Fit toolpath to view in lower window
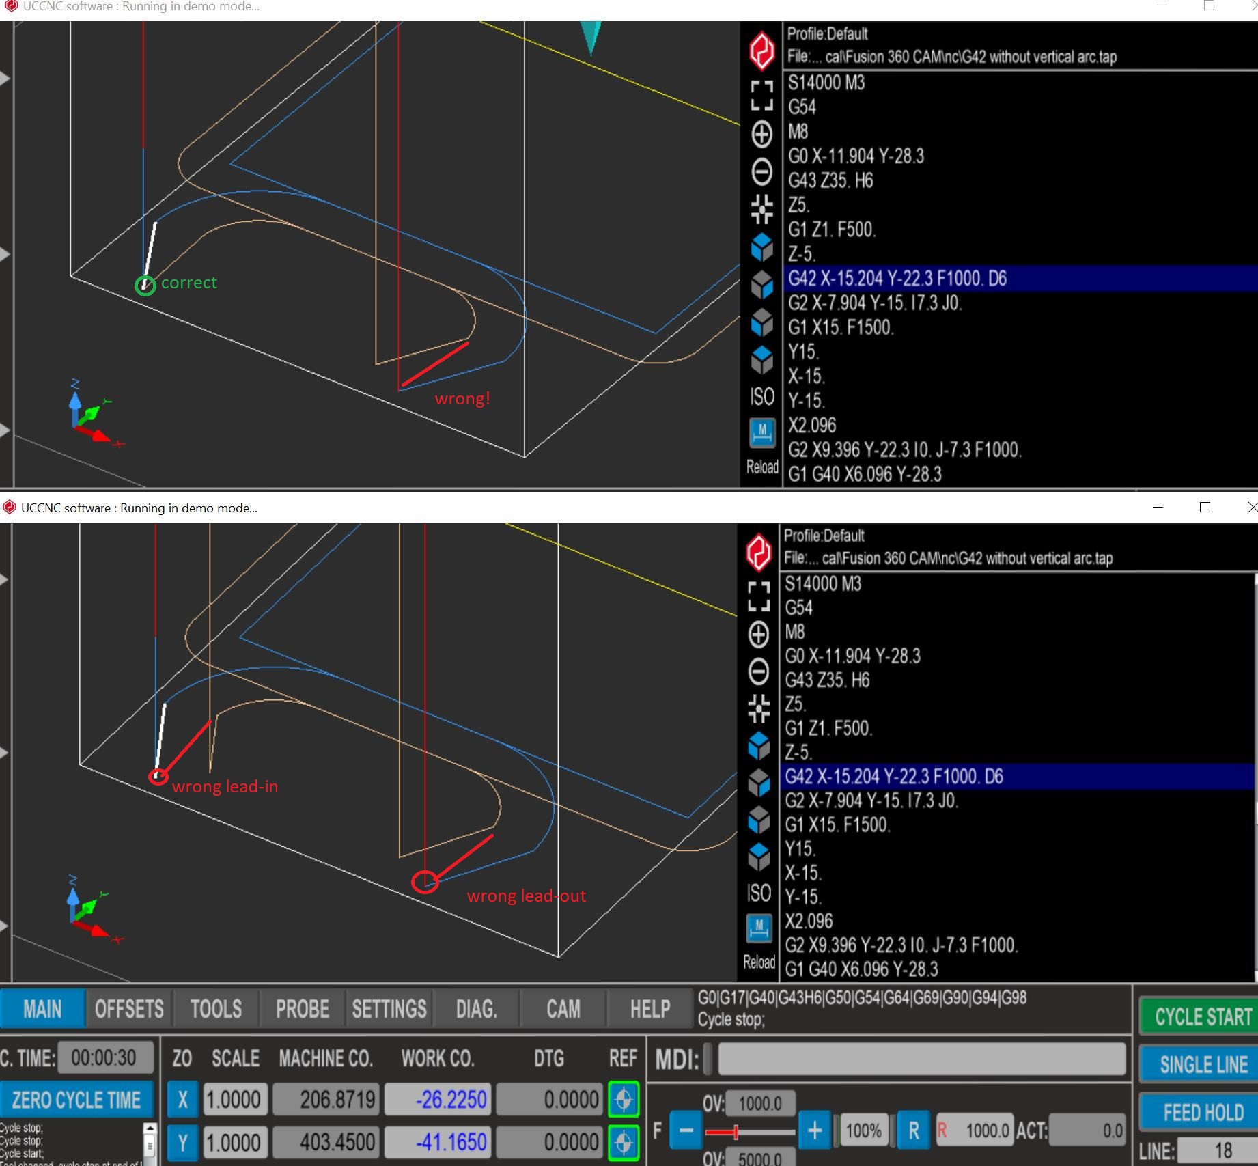 (759, 596)
